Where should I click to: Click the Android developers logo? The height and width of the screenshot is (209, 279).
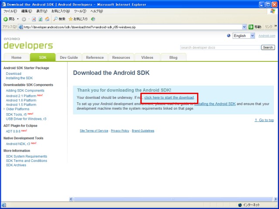[28, 44]
